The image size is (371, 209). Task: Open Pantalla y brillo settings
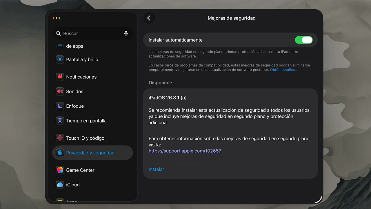coord(82,60)
